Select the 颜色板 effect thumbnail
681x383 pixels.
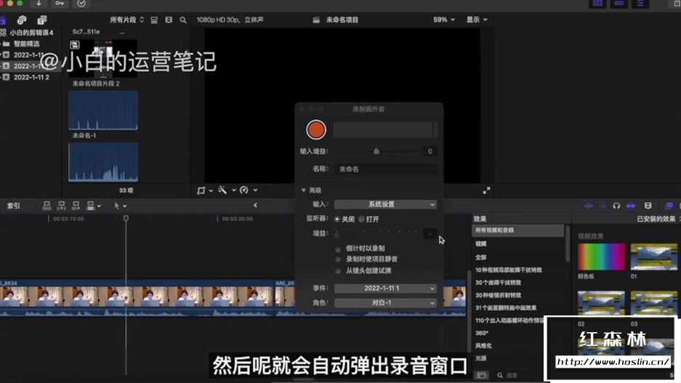point(602,257)
